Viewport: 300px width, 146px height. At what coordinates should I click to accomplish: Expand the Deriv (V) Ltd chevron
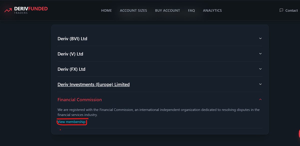point(260,54)
